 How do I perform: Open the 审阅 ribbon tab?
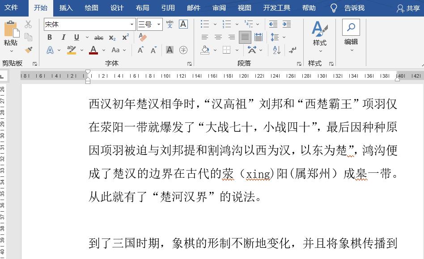point(219,8)
